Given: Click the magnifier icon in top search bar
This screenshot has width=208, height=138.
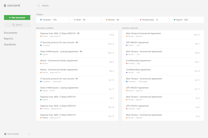Looking at the screenshot, I should [38, 6].
